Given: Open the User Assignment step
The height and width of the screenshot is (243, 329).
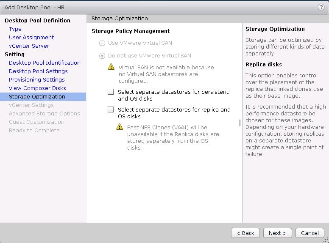Looking at the screenshot, I should (x=31, y=38).
